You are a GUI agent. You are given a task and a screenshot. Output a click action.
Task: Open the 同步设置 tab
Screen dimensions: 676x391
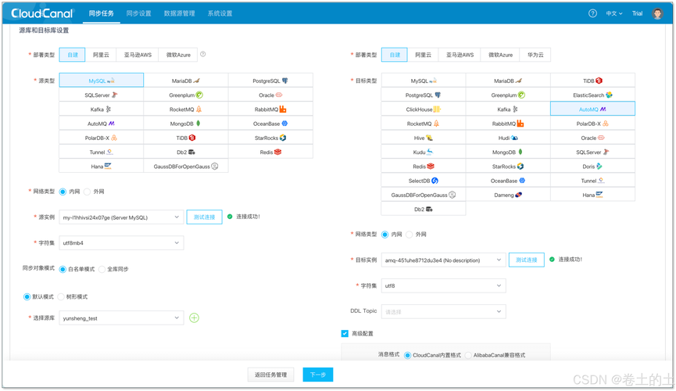click(139, 13)
